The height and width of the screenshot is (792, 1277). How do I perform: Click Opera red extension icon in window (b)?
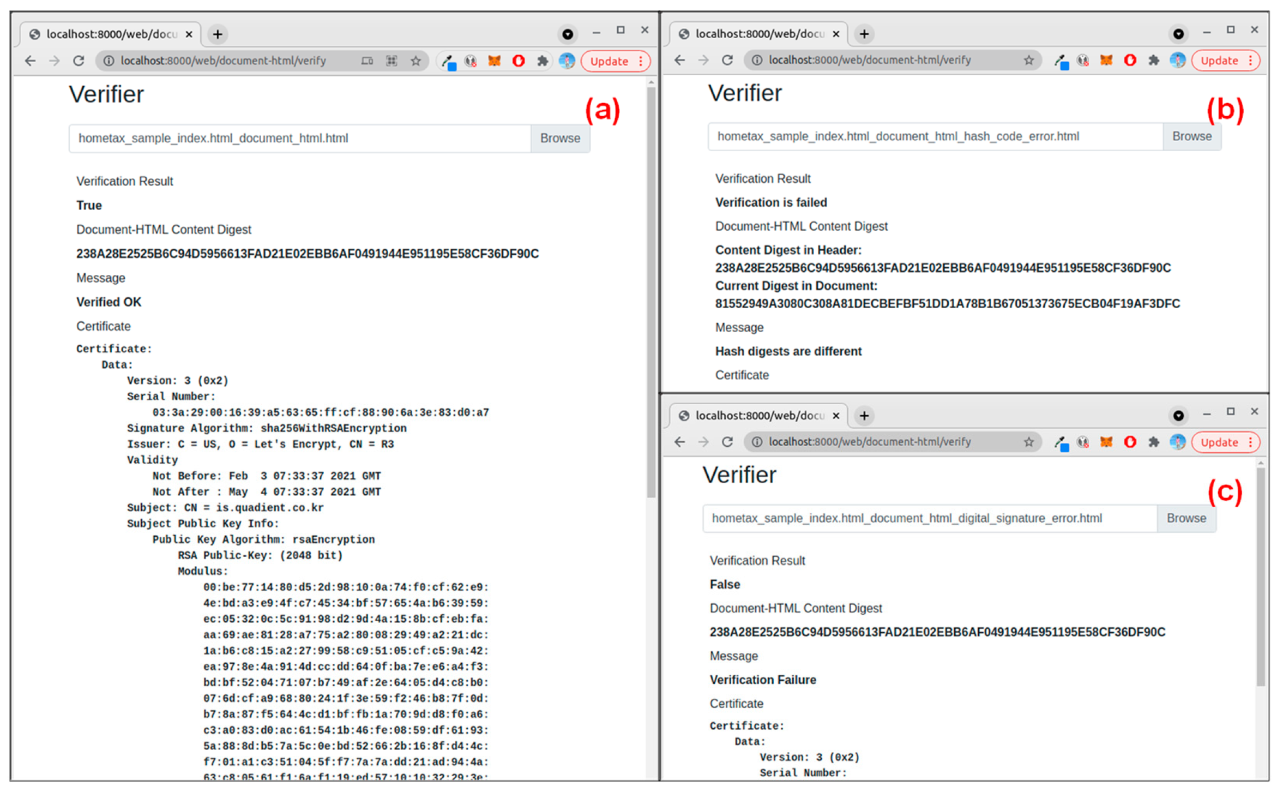click(x=1130, y=60)
